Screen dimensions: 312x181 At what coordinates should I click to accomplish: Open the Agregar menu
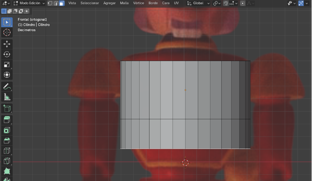coord(109,3)
